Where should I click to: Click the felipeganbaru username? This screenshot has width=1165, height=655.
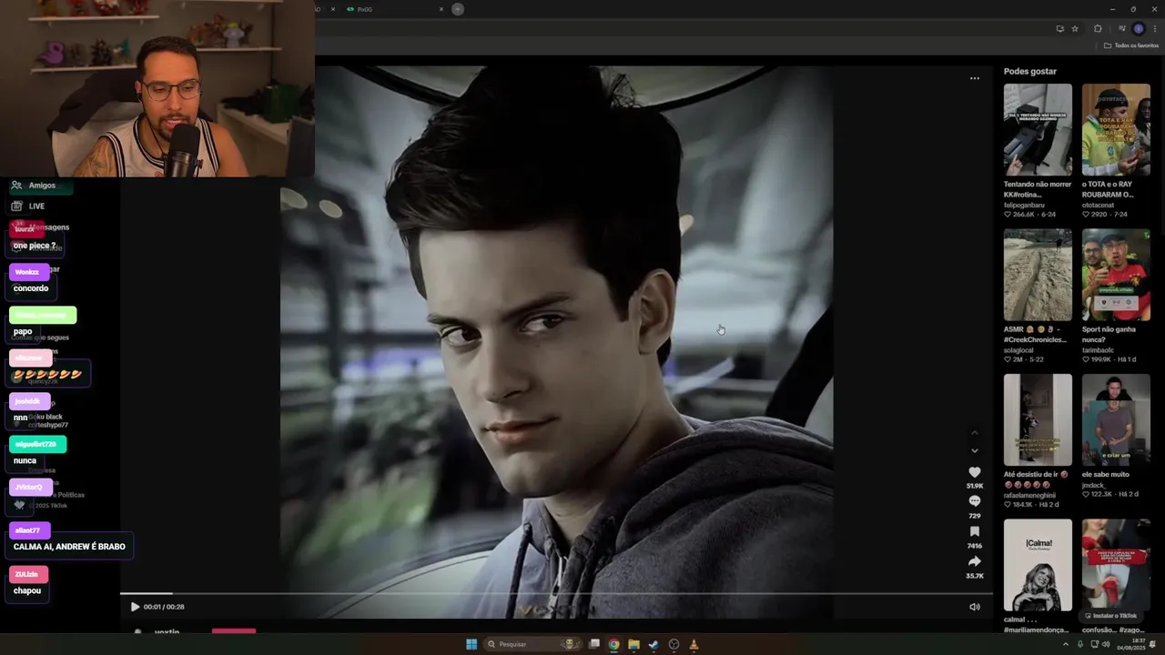pyautogui.click(x=1024, y=205)
